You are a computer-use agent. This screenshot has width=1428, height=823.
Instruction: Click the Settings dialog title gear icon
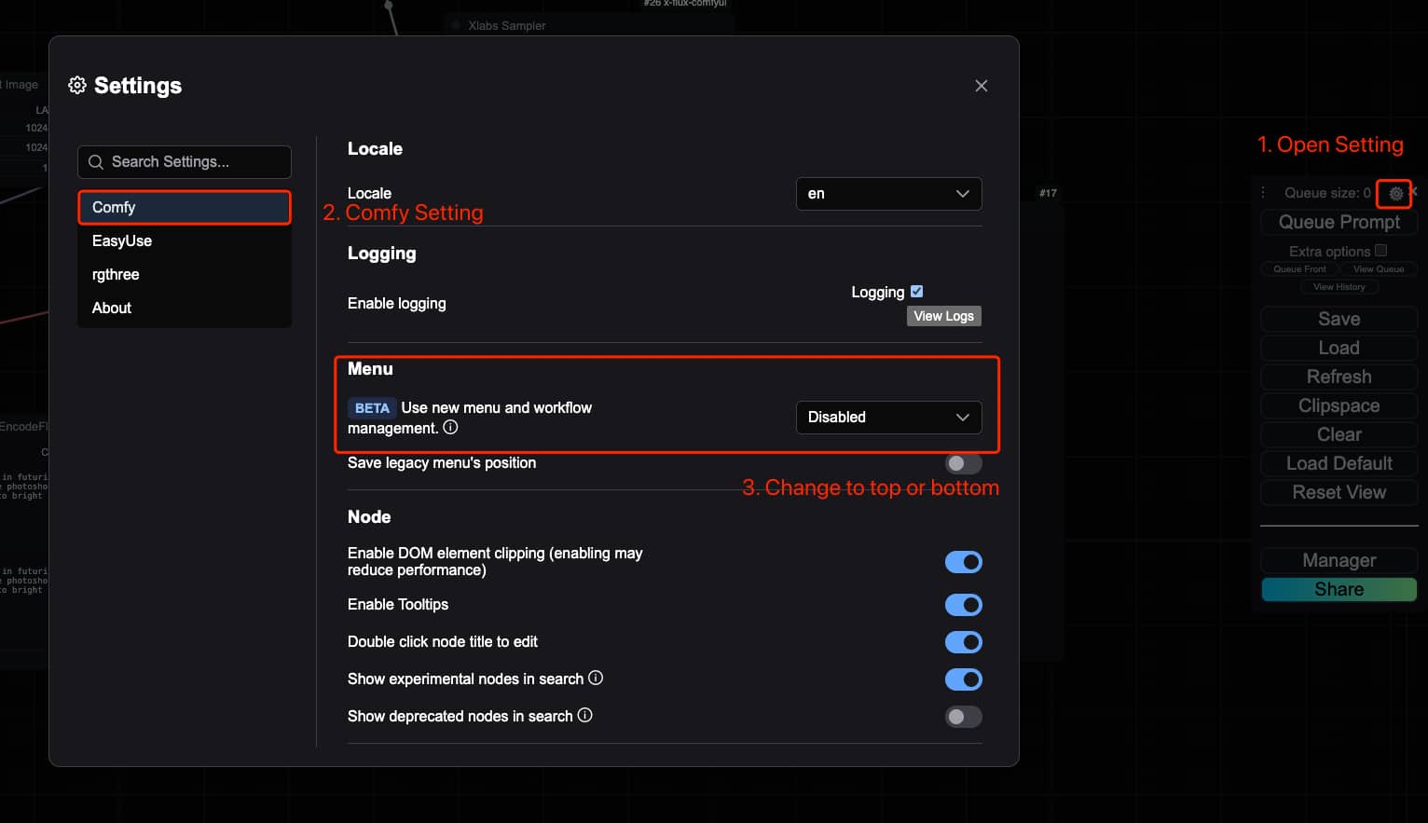coord(77,86)
